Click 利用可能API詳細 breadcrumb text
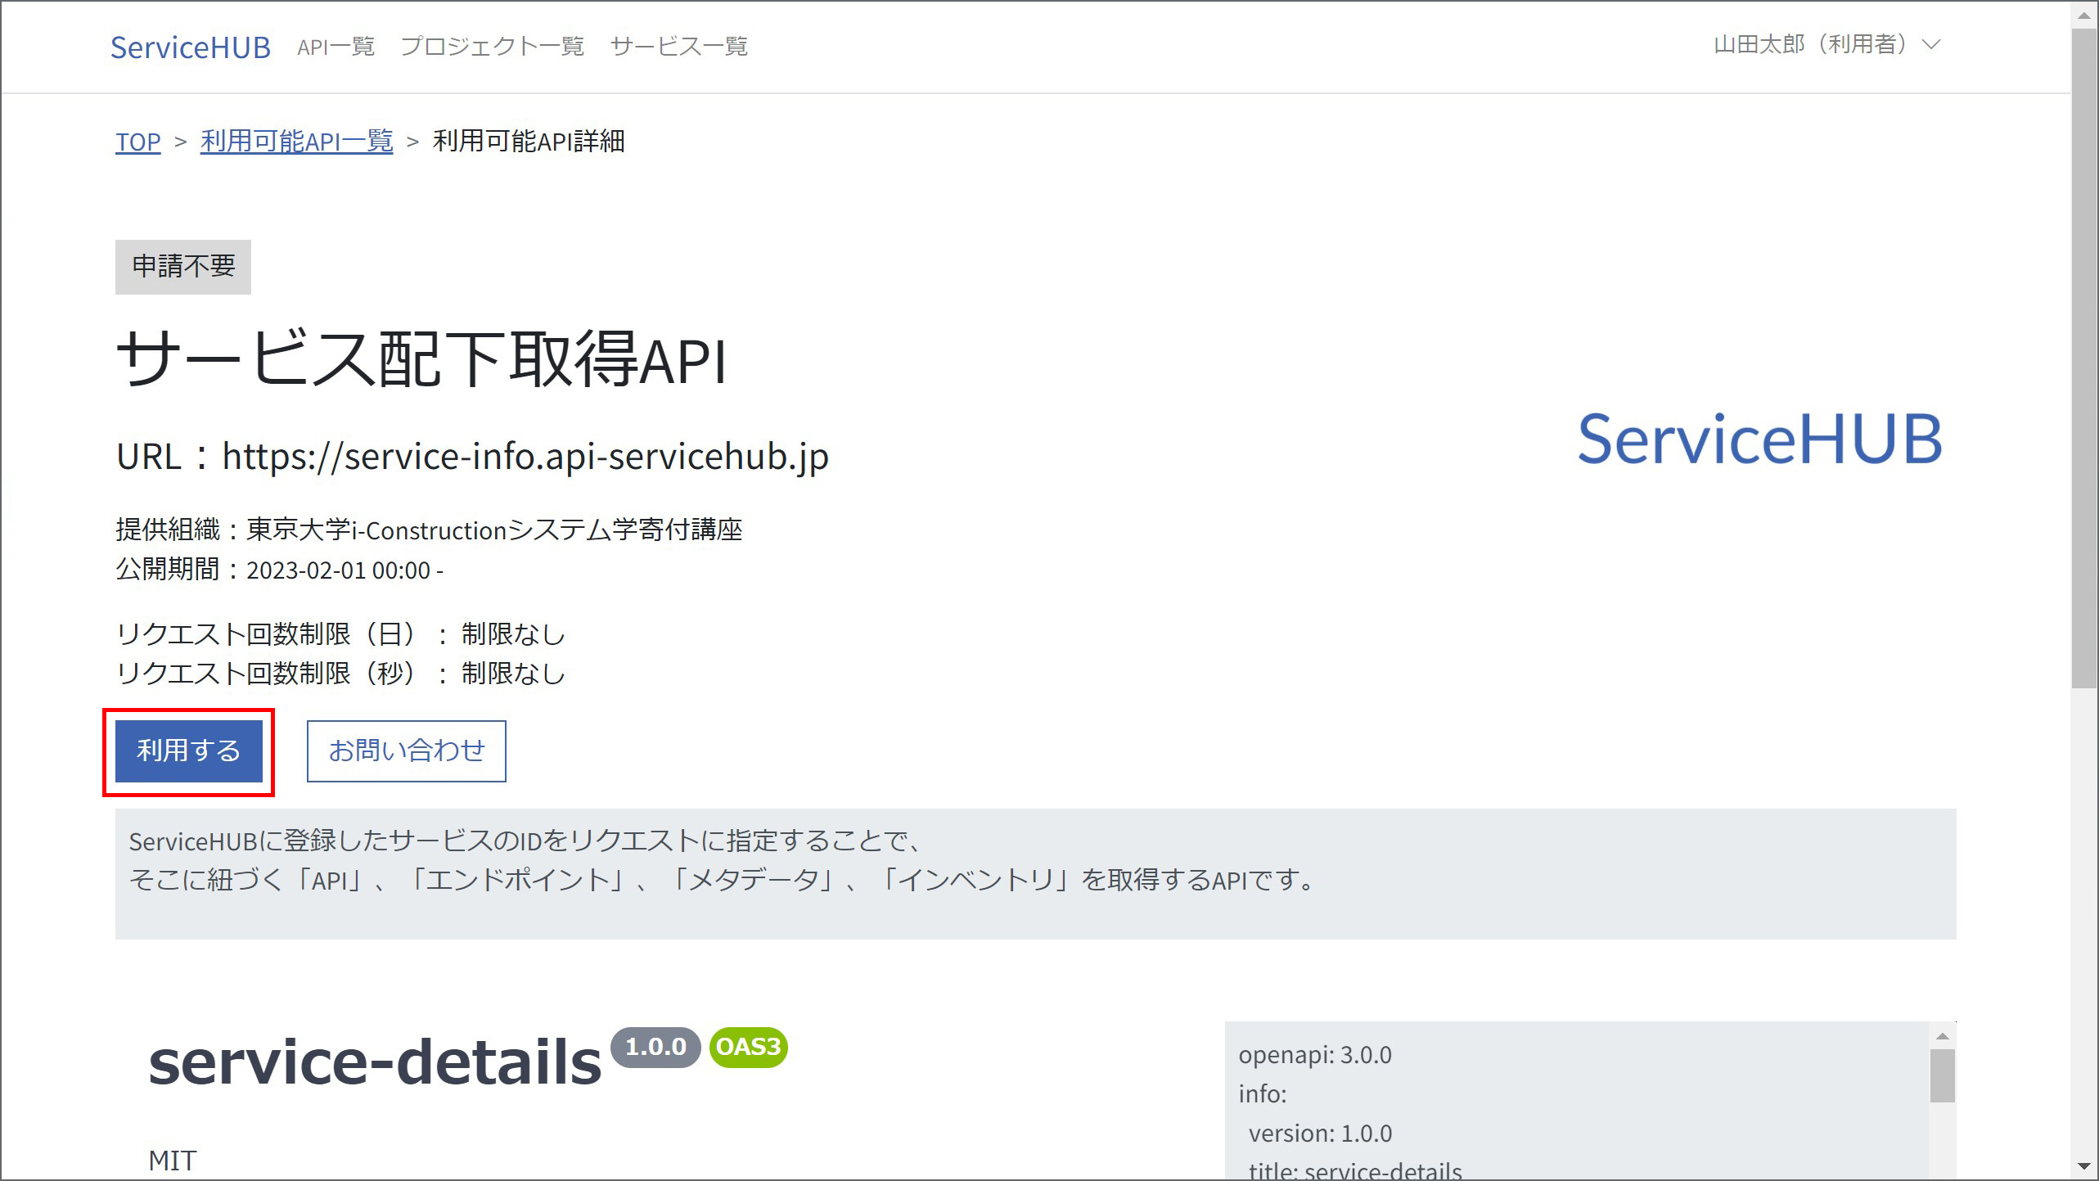 coord(529,142)
